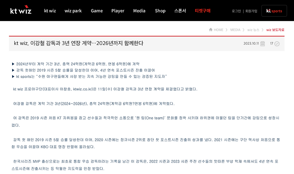Click the kt wiz logo
The image size is (294, 174).
[x=21, y=10]
